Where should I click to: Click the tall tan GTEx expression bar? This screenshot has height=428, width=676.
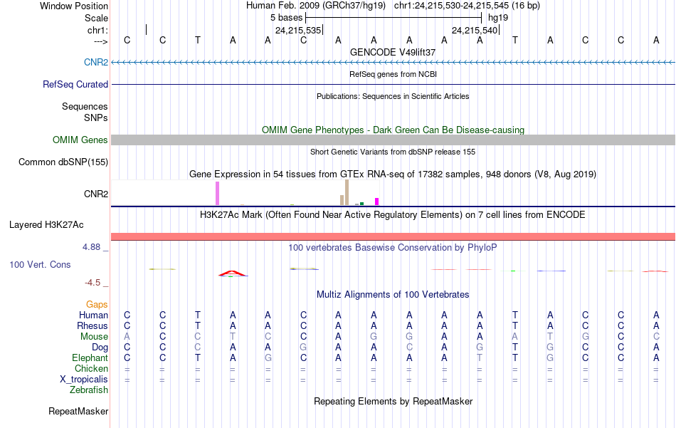347,192
